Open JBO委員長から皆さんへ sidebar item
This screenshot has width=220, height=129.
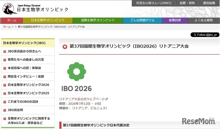pos(28,51)
